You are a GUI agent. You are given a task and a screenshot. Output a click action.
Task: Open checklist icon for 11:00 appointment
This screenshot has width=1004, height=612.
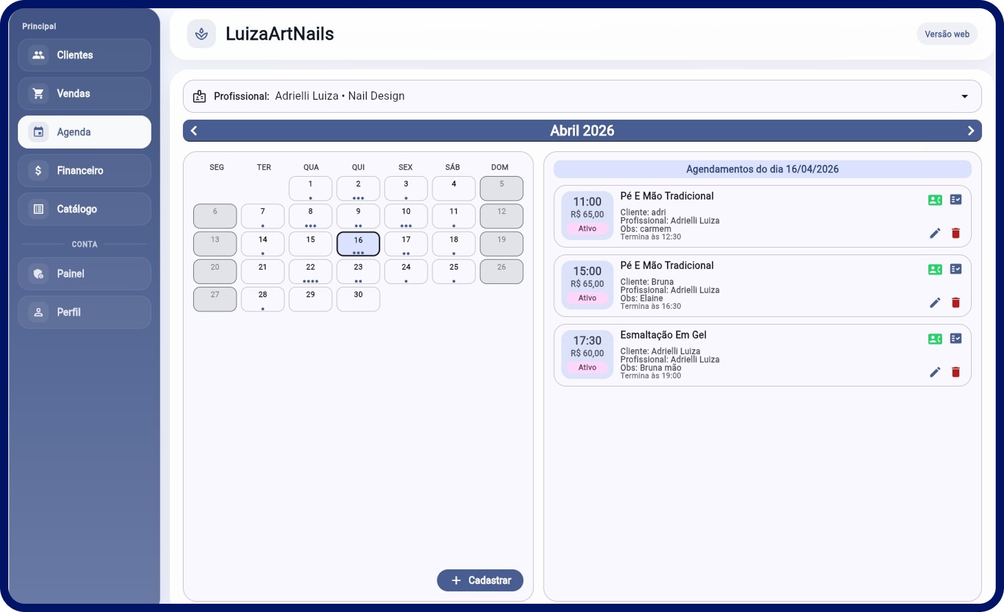(956, 199)
